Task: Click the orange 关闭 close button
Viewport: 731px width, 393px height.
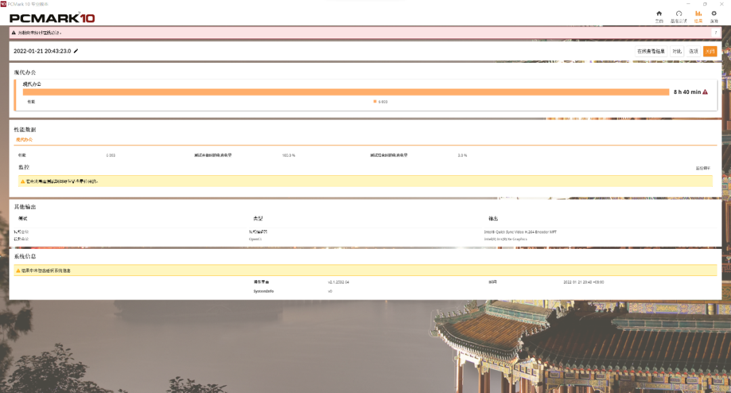Action: pyautogui.click(x=710, y=51)
